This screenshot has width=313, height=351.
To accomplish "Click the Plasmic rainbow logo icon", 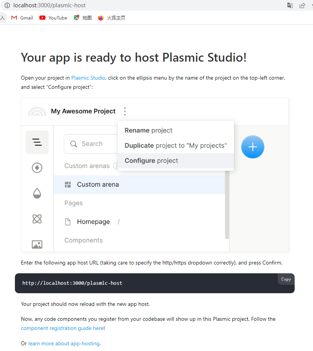I will click(37, 111).
